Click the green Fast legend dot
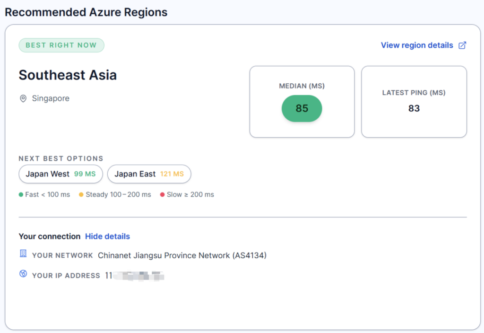The width and height of the screenshot is (484, 333). tap(21, 194)
